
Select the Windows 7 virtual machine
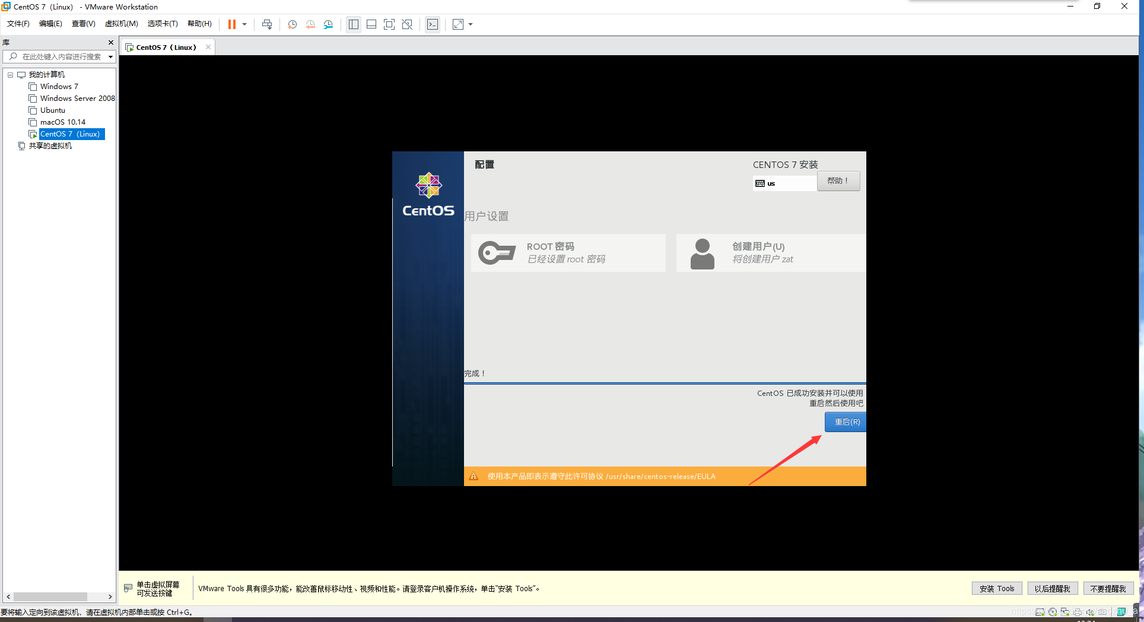click(59, 87)
